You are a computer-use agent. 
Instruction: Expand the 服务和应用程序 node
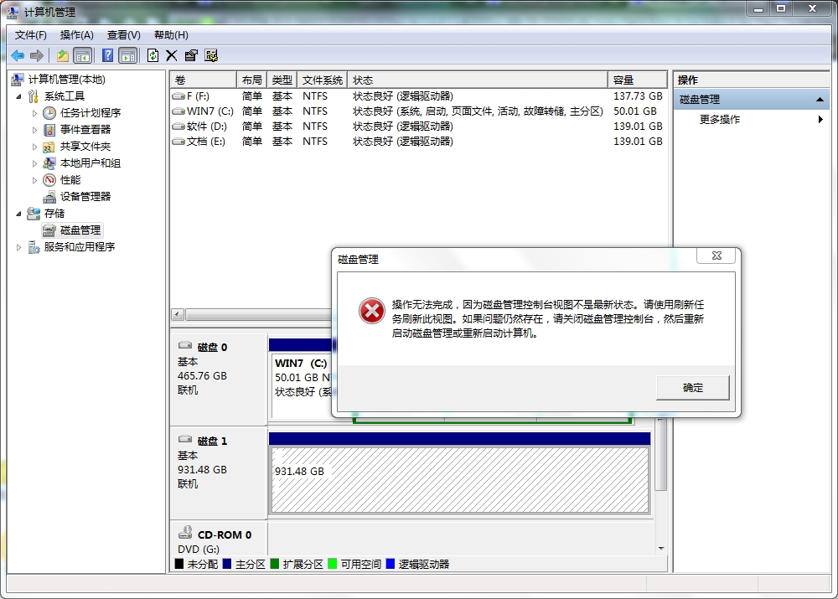[x=18, y=247]
